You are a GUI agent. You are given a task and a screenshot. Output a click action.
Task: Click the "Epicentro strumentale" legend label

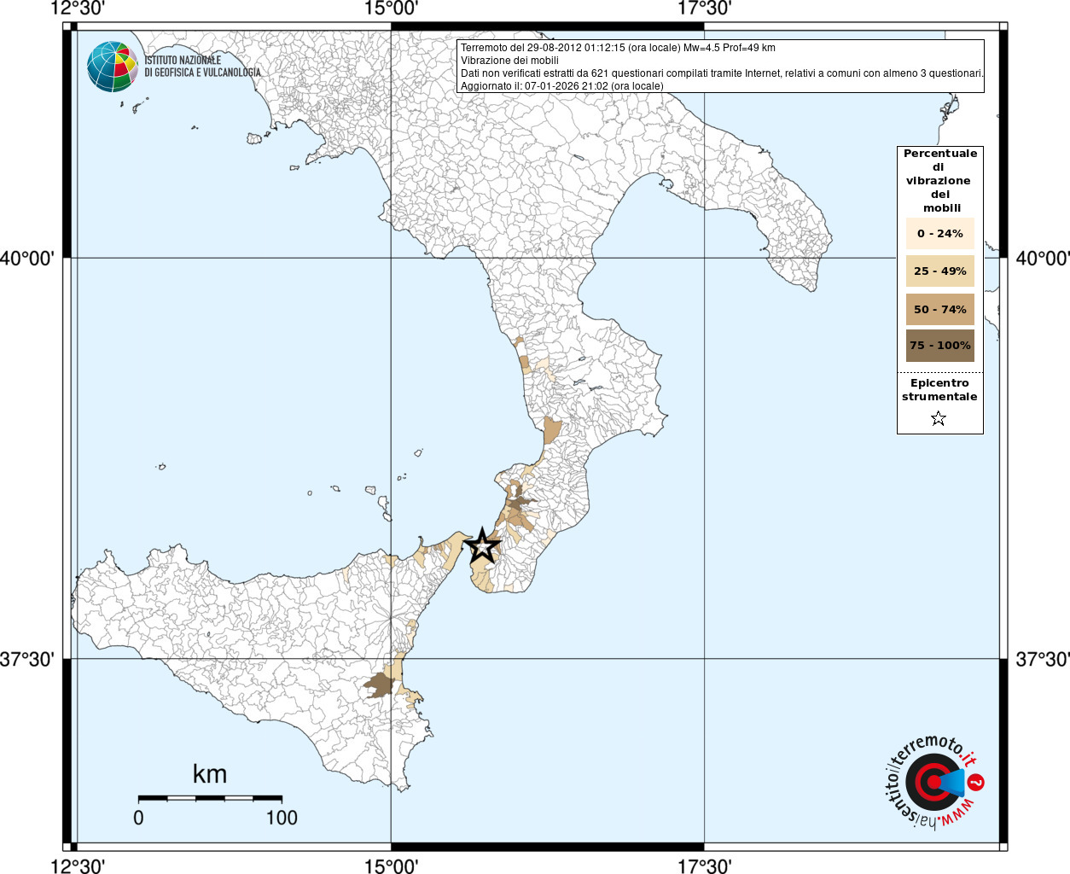point(939,390)
